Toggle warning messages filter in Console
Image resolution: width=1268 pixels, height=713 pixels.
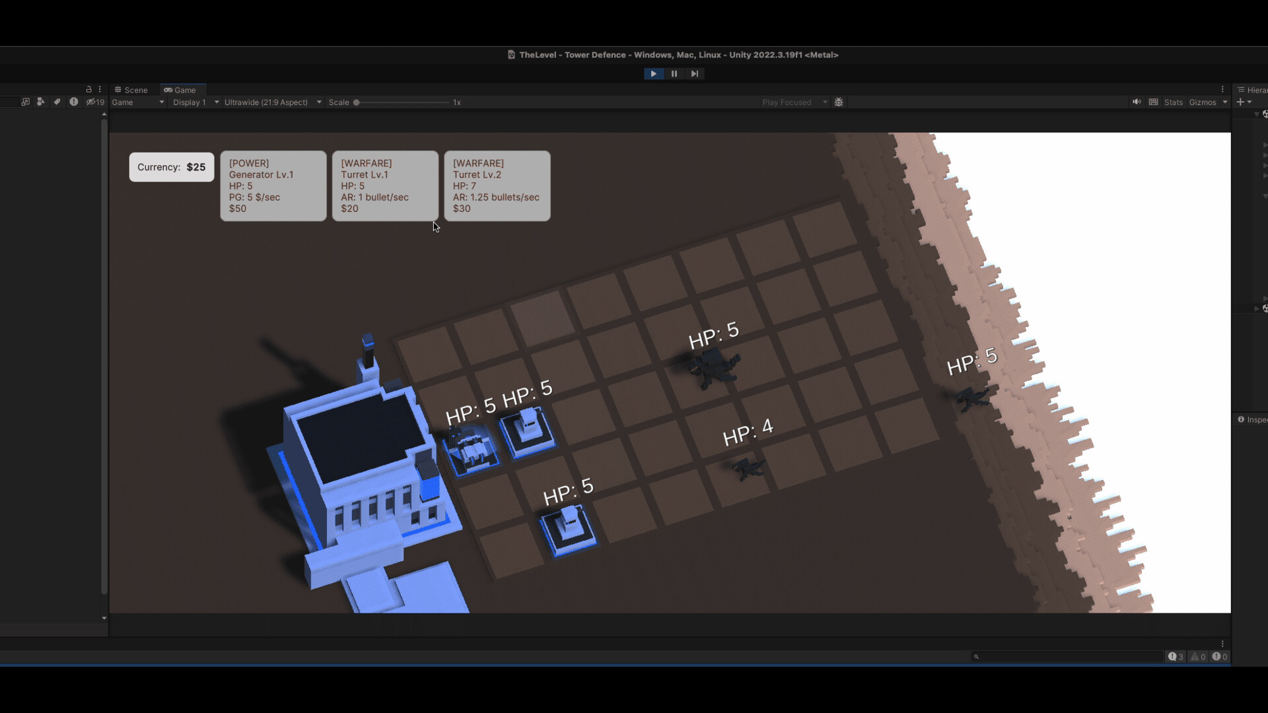tap(1197, 656)
